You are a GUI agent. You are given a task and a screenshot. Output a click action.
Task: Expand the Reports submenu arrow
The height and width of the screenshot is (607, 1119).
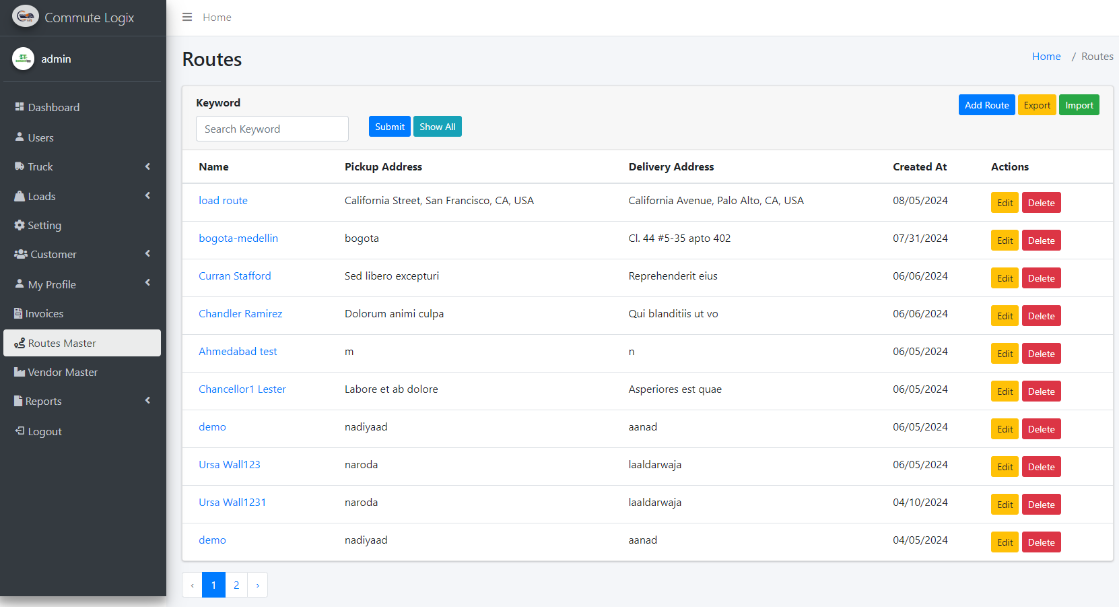[147, 400]
